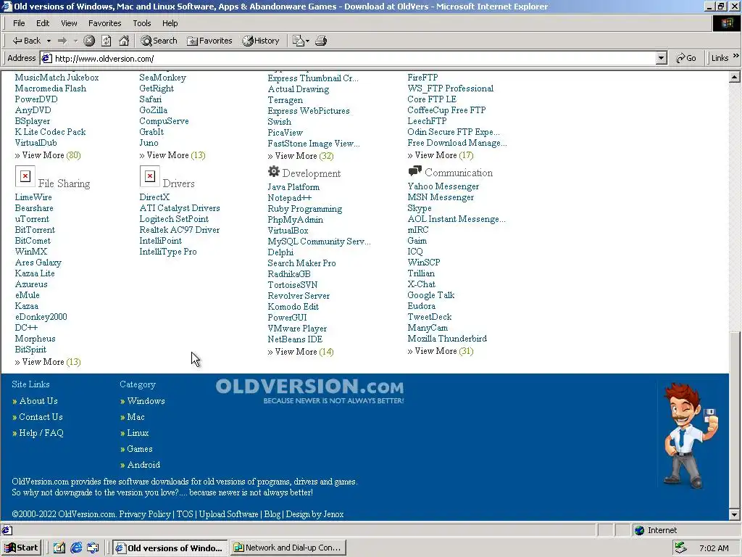Refresh the page using toolbar icon
Image resolution: width=742 pixels, height=557 pixels.
click(x=107, y=41)
